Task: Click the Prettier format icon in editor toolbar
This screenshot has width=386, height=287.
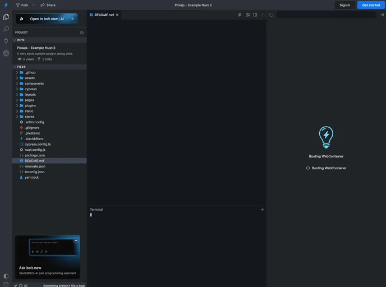Action: [240, 15]
